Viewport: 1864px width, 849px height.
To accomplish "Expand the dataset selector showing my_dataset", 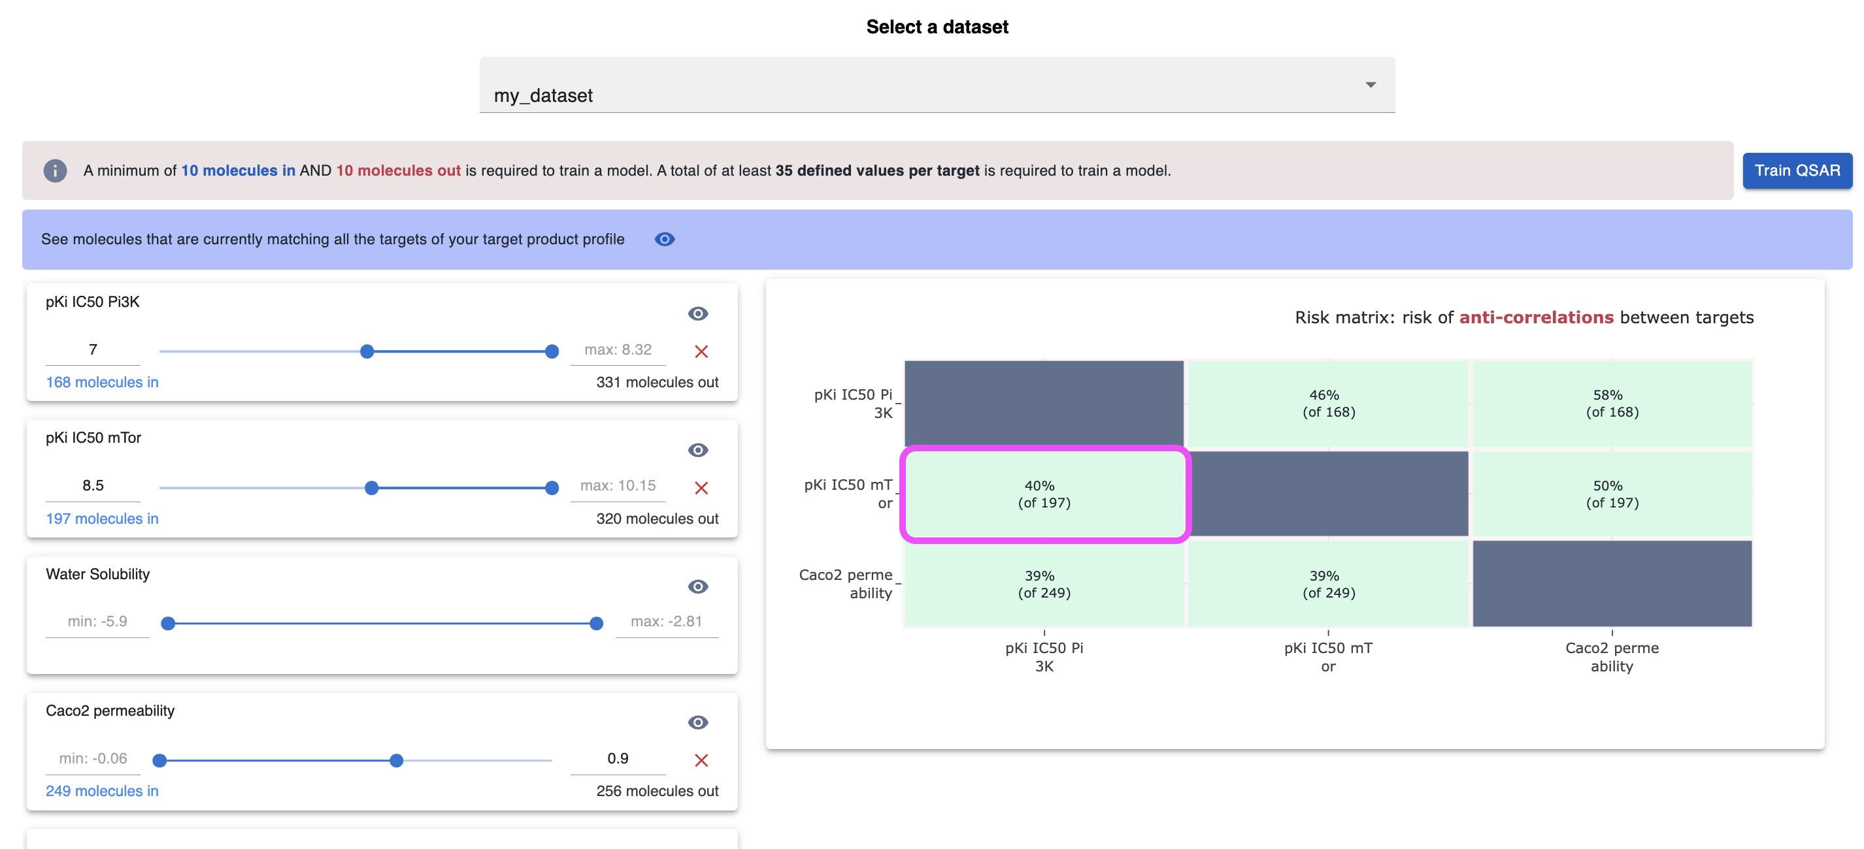I will click(x=937, y=86).
